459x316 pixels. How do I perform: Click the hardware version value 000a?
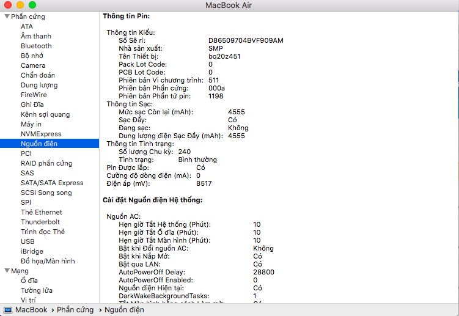[x=216, y=88]
